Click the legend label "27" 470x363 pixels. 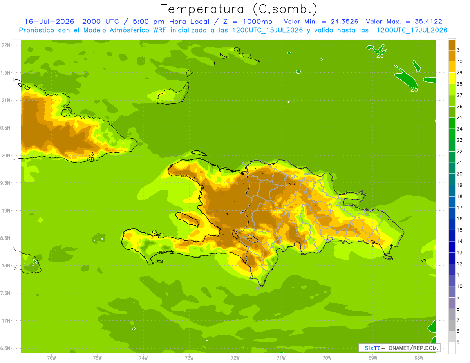point(460,95)
